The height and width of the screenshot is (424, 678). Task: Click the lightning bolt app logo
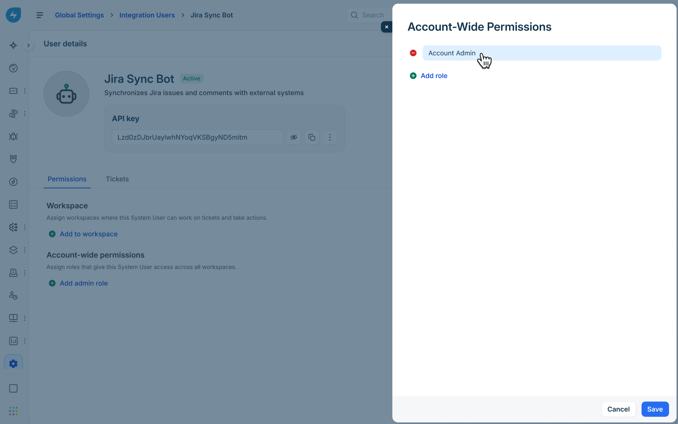[13, 15]
